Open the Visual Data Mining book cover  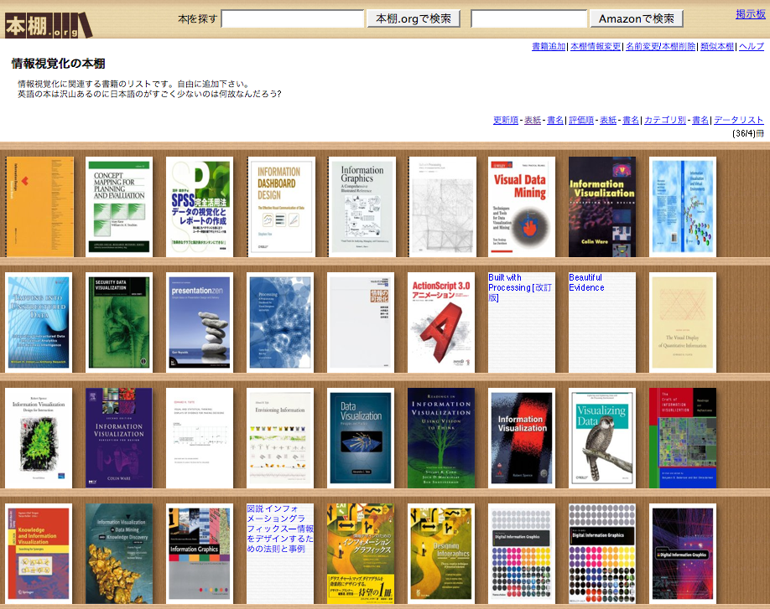522,207
